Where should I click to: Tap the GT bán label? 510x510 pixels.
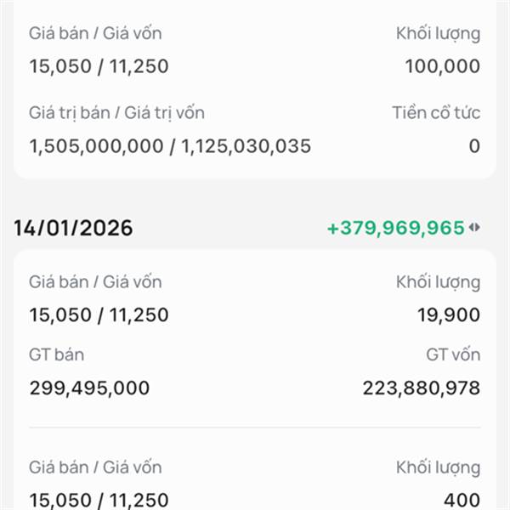coord(57,354)
